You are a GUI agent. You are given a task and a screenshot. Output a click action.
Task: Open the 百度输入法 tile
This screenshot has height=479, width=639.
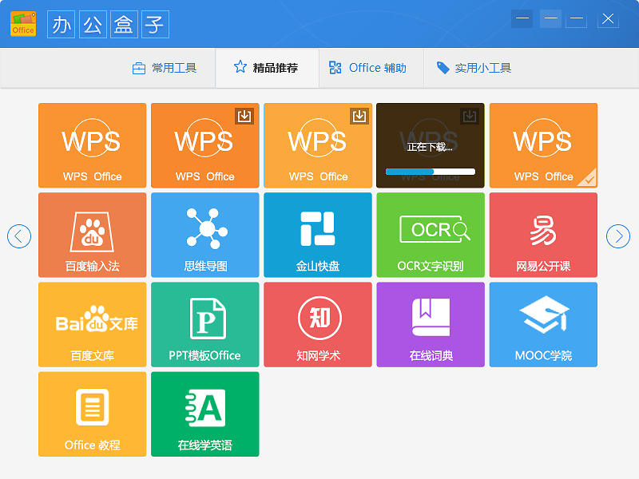tap(93, 235)
